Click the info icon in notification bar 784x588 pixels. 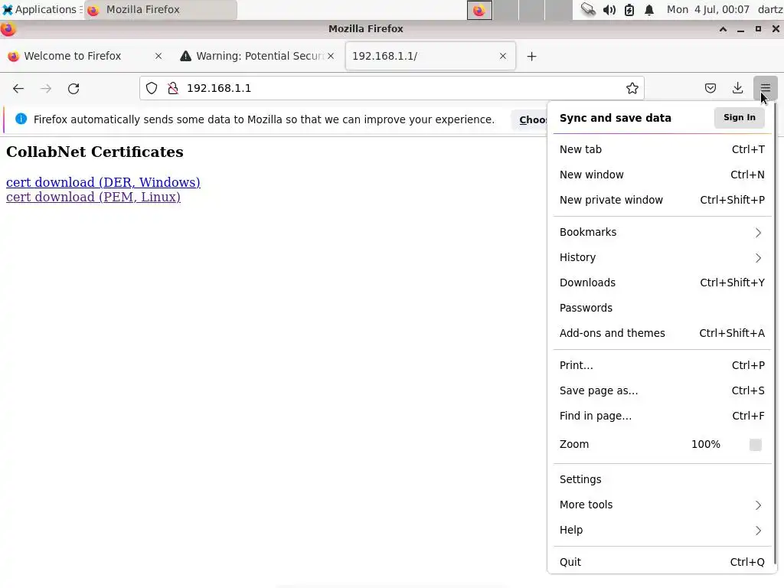tap(21, 119)
